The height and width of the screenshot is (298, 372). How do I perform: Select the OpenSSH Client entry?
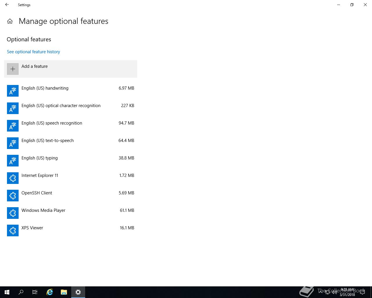point(71,196)
